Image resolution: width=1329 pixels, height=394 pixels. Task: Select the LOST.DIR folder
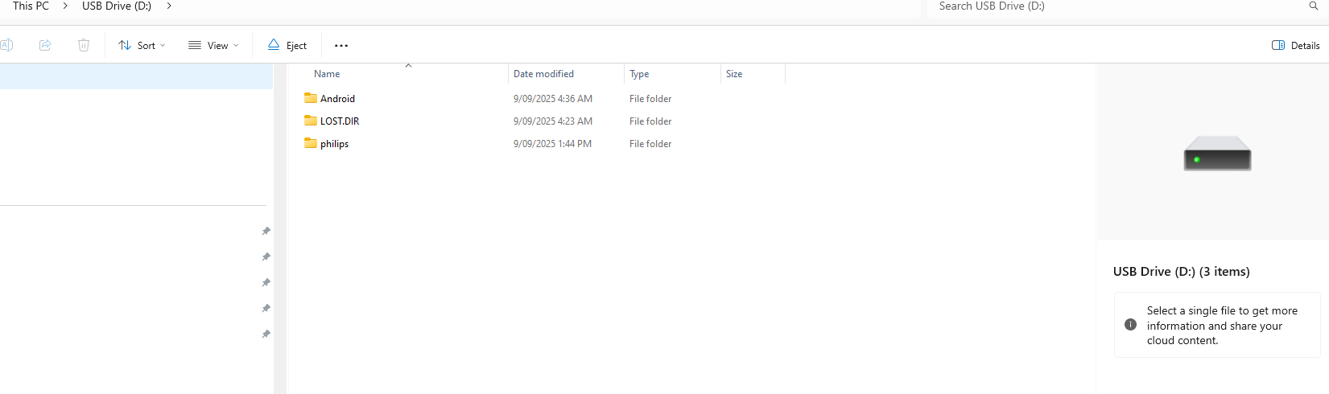pyautogui.click(x=339, y=121)
